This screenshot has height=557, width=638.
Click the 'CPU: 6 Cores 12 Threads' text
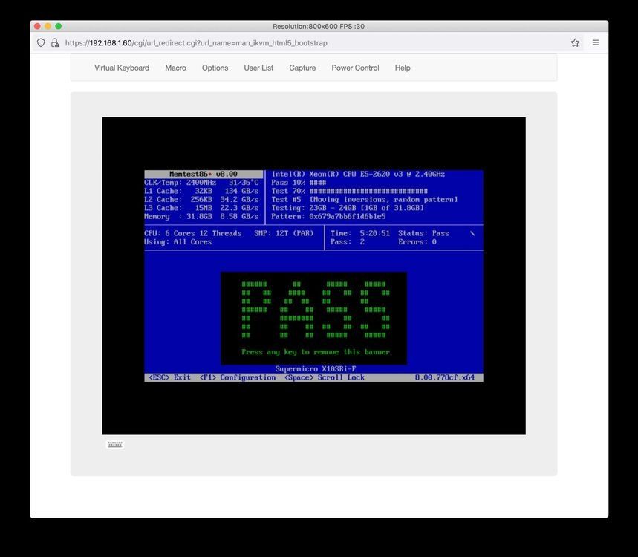(193, 233)
